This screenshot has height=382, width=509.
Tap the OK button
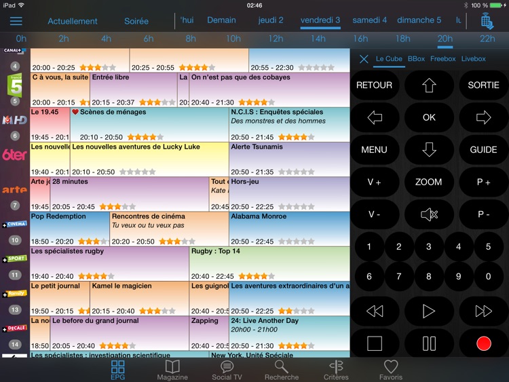pos(429,117)
